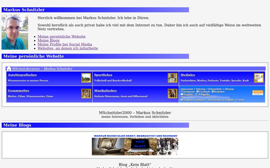Click 'Blog „Kein Blatt“' caption
This screenshot has width=270, height=168.
click(x=135, y=165)
